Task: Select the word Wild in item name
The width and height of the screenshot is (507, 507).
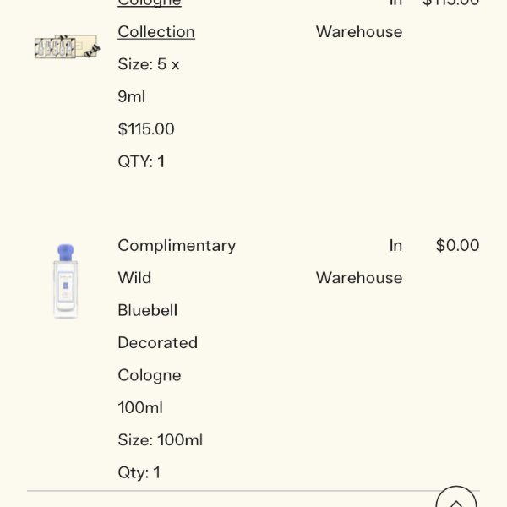Action: click(x=134, y=278)
